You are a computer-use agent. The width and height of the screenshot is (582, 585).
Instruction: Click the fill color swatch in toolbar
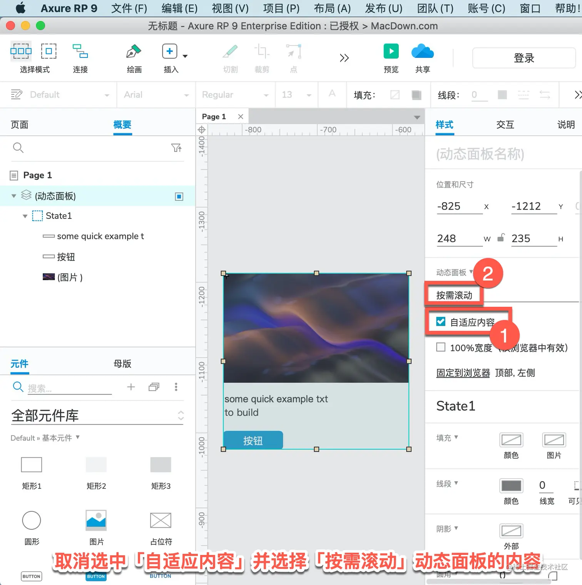[x=416, y=95]
